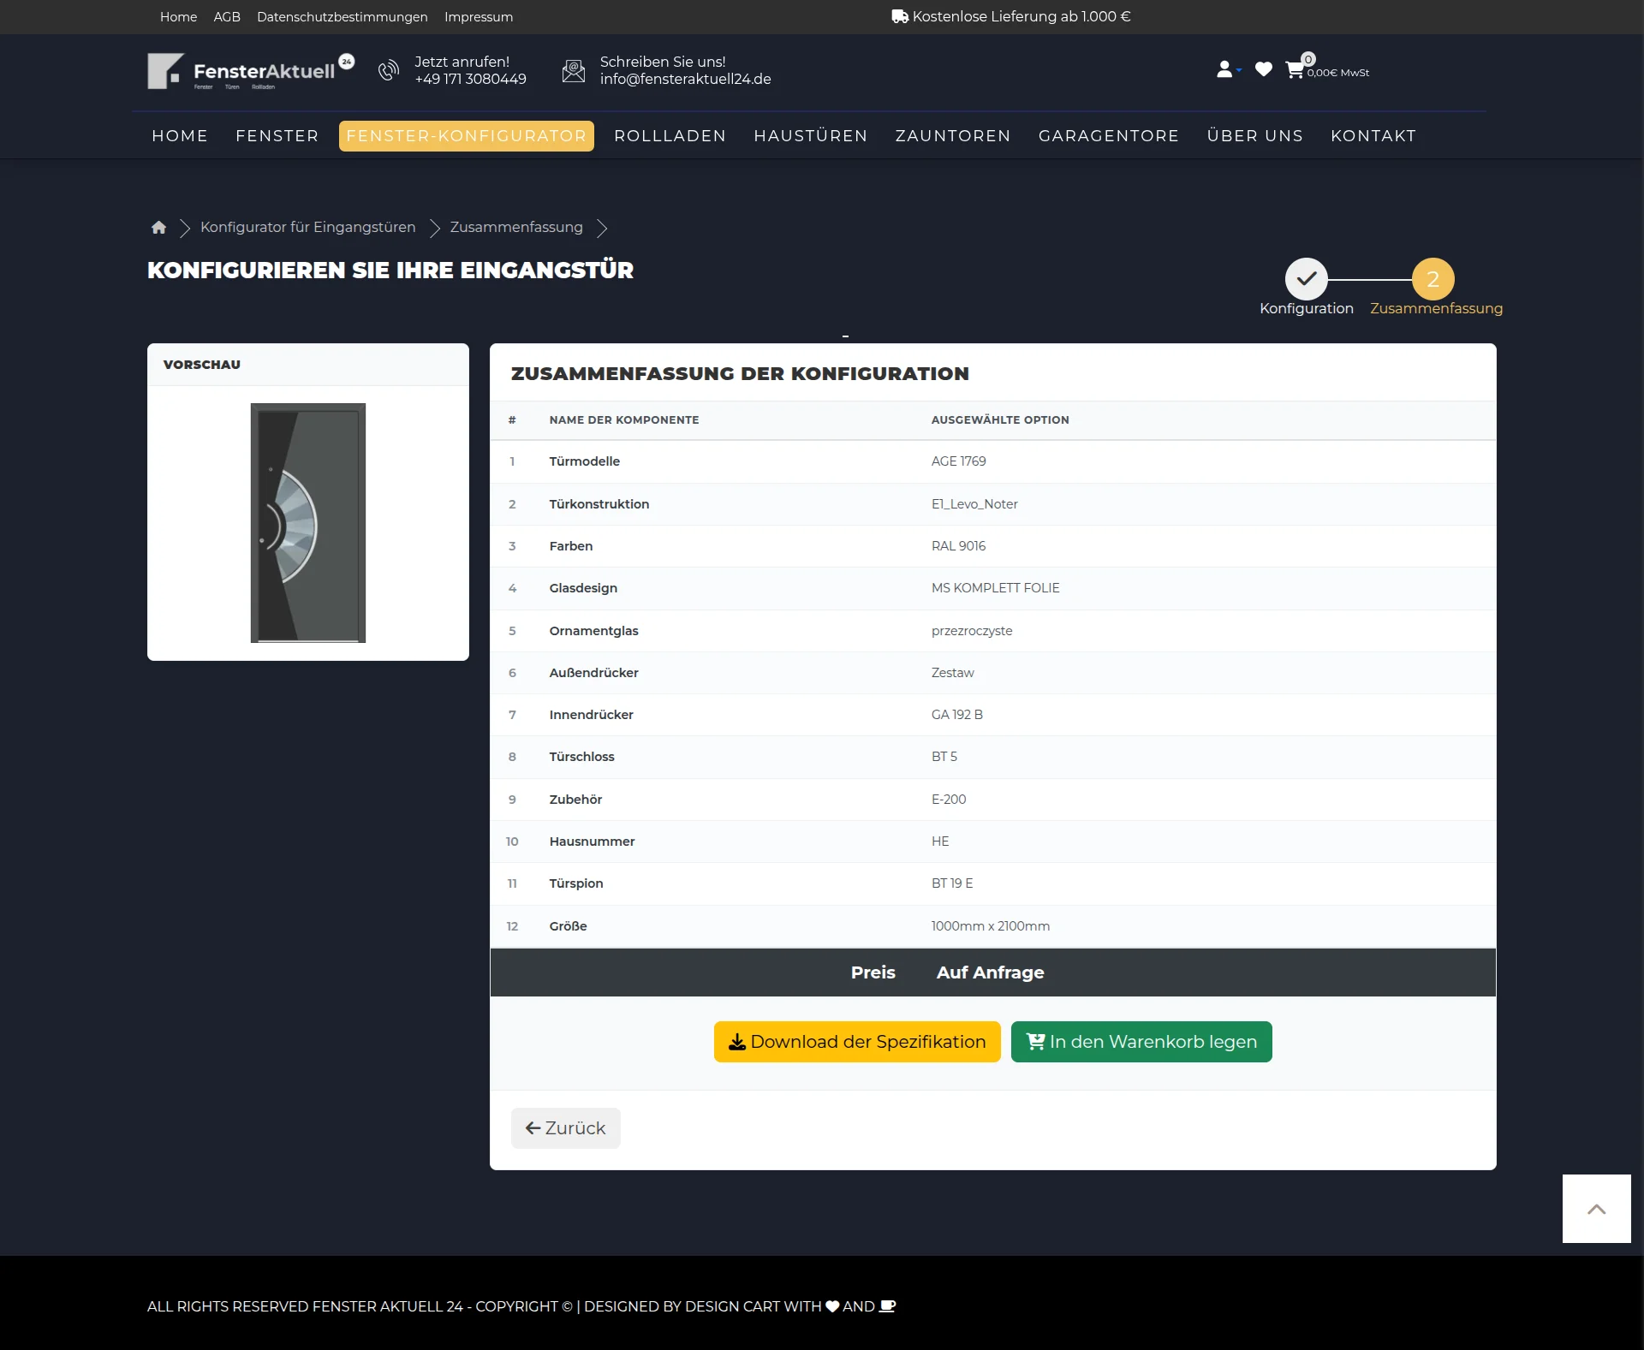Click the door preview image
Image resolution: width=1644 pixels, height=1350 pixels.
click(308, 523)
